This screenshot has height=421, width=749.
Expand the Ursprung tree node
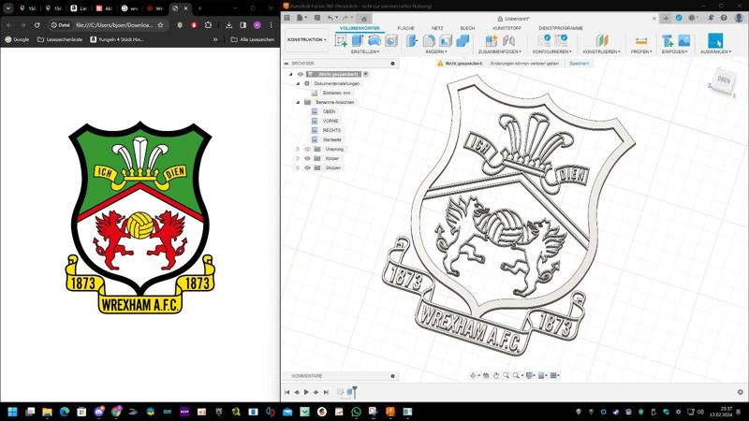pos(298,149)
